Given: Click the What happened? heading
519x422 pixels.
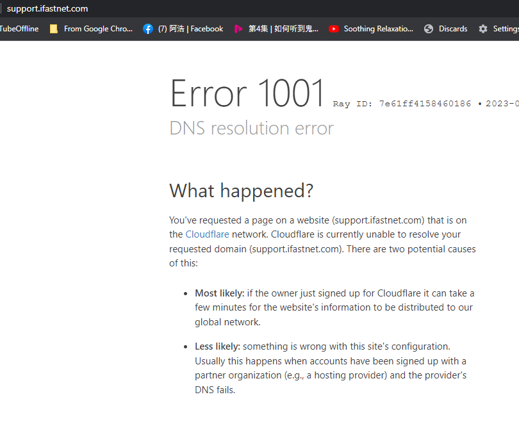Looking at the screenshot, I should (x=242, y=190).
